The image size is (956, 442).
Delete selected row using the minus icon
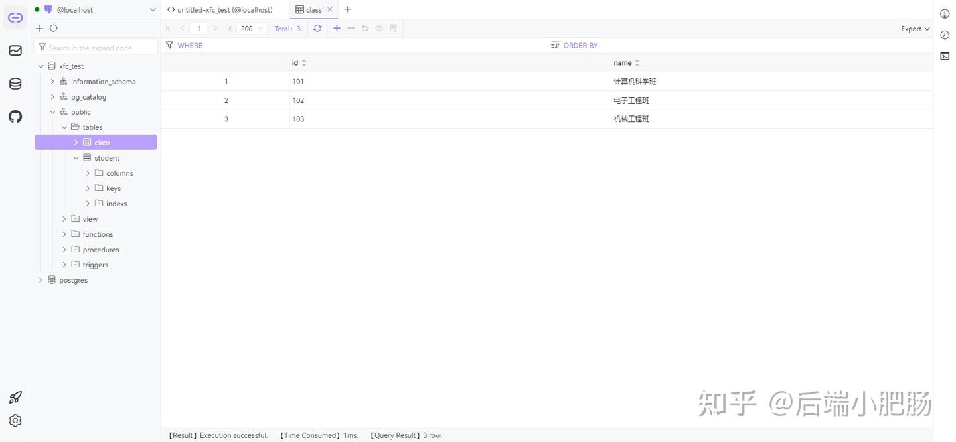pos(350,28)
